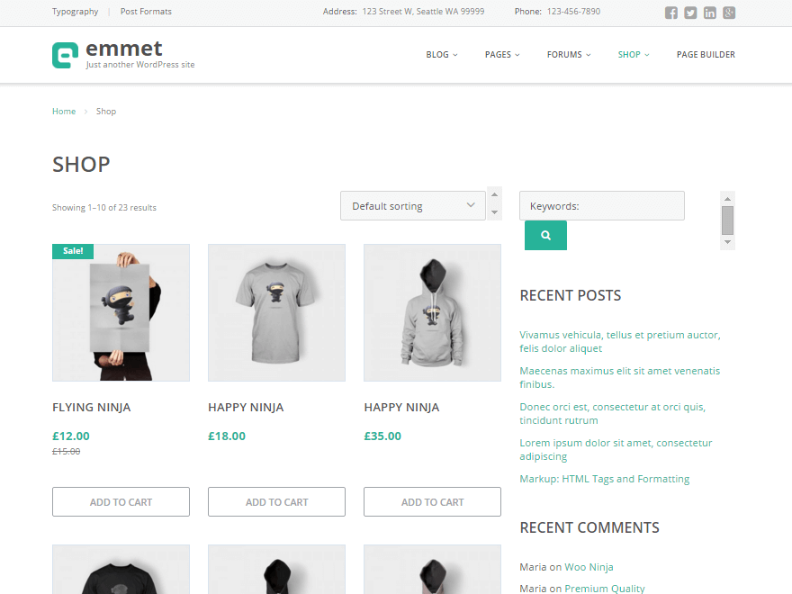Expand the Forums menu
This screenshot has width=792, height=594.
click(x=569, y=55)
